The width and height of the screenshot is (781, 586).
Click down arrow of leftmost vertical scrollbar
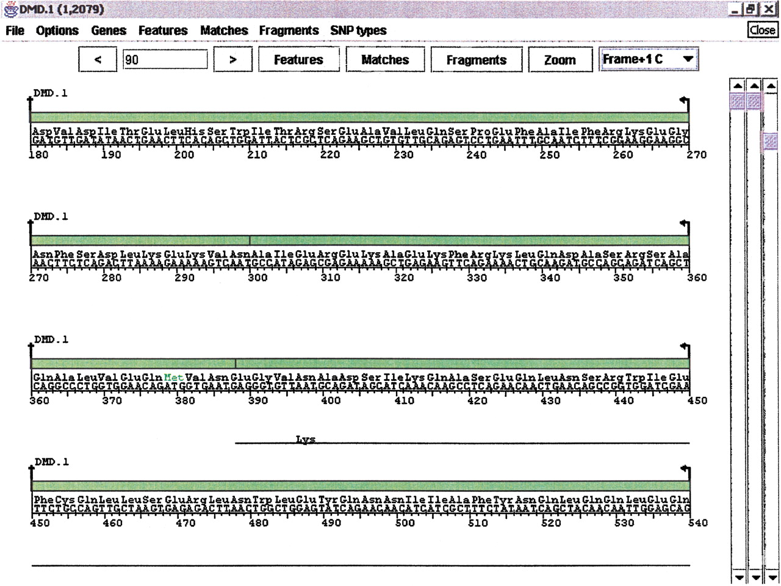tap(738, 577)
